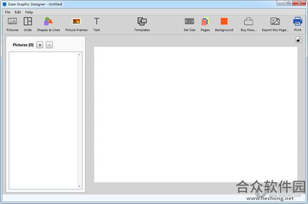
Task: Open the Edit menu
Action: click(x=18, y=12)
